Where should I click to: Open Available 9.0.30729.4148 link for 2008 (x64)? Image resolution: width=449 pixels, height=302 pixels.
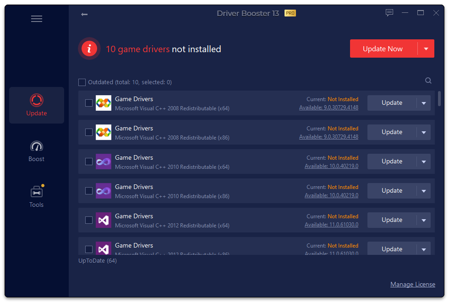(x=329, y=108)
